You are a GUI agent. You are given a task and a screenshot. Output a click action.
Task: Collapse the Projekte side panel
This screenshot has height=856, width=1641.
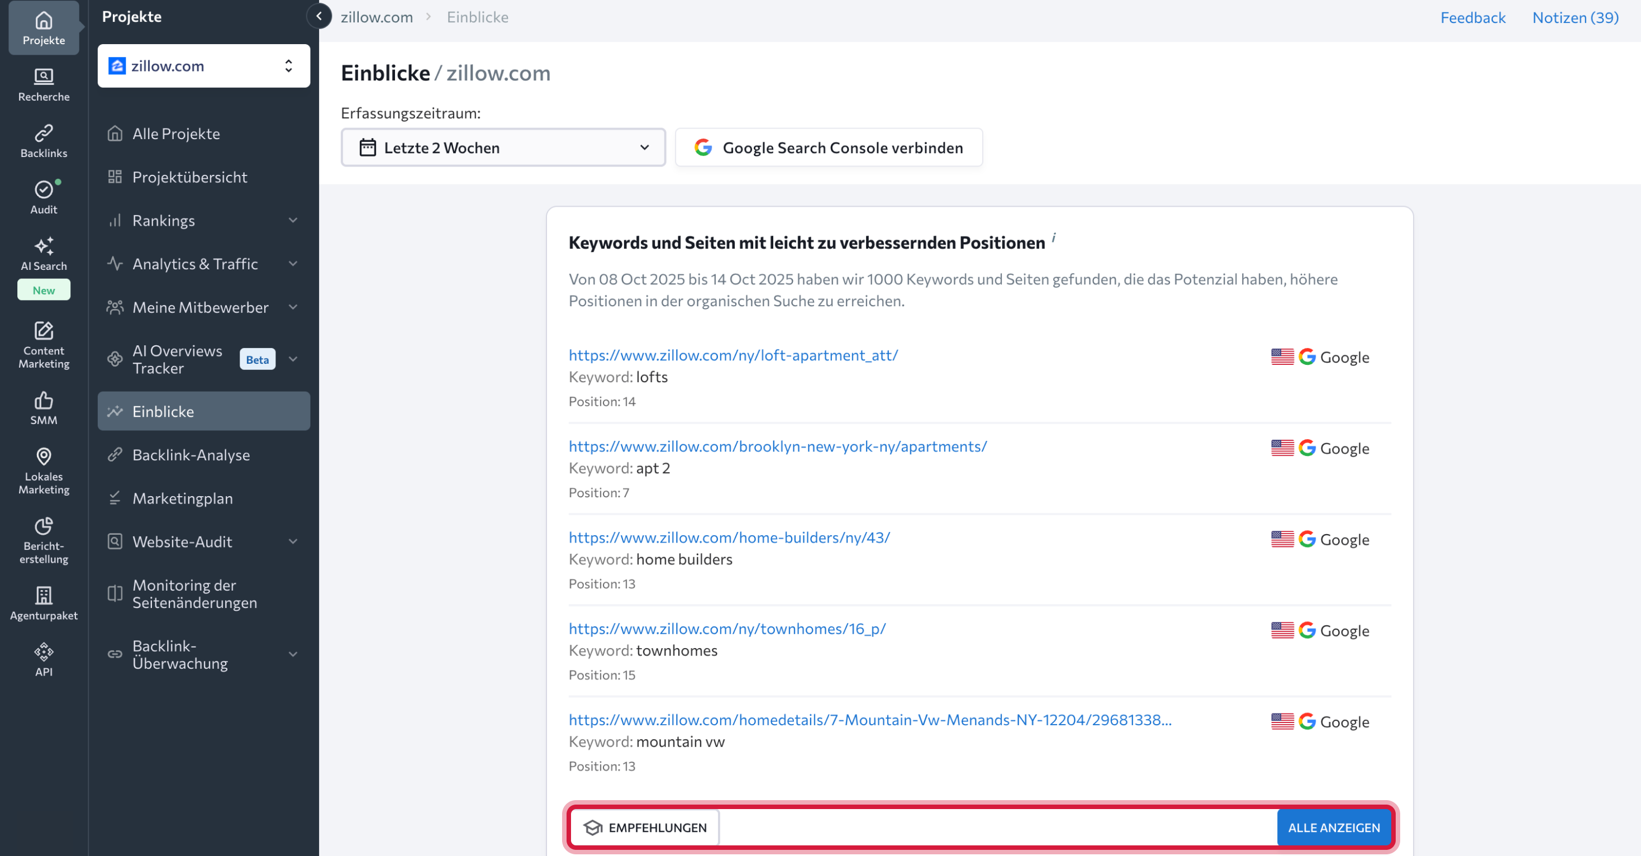coord(318,17)
